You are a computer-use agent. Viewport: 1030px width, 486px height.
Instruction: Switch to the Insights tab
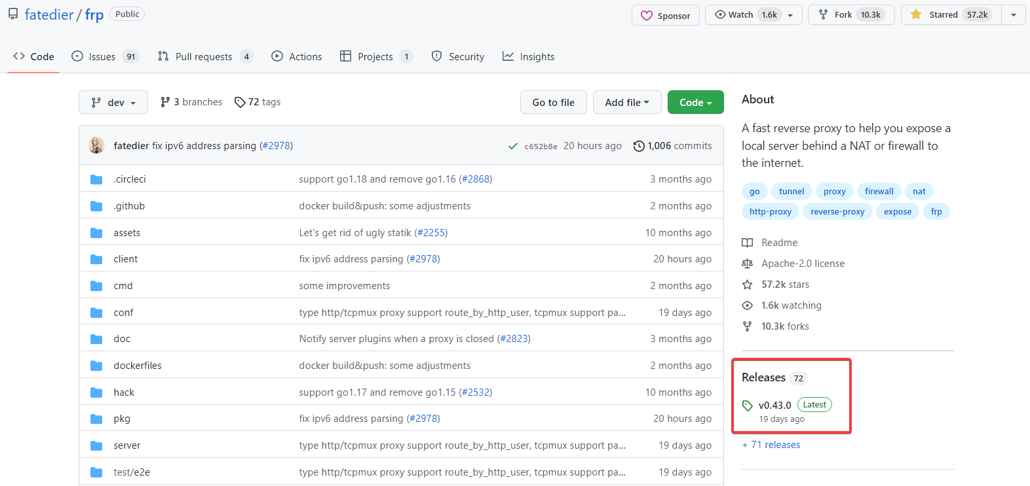[x=528, y=57]
